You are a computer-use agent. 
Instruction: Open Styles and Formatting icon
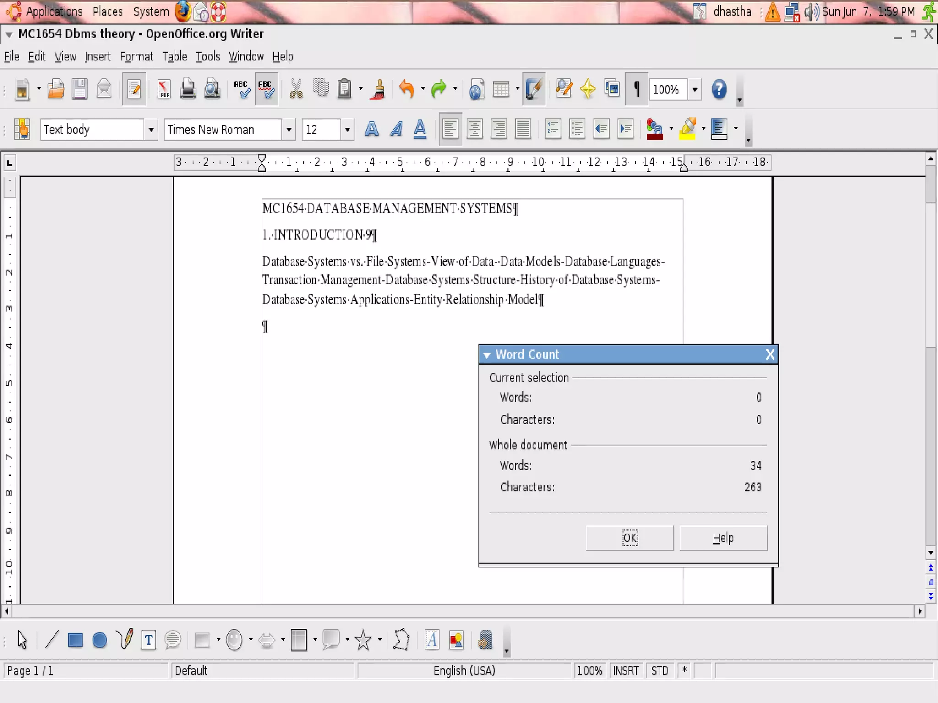pyautogui.click(x=22, y=129)
